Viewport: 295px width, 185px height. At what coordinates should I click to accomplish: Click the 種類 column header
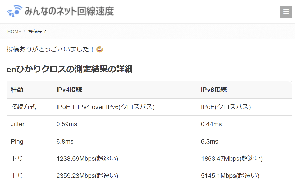[17, 90]
